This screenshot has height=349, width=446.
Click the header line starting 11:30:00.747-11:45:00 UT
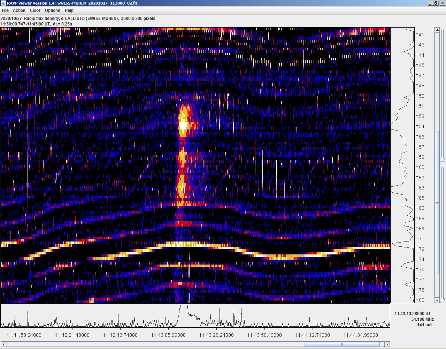36,24
